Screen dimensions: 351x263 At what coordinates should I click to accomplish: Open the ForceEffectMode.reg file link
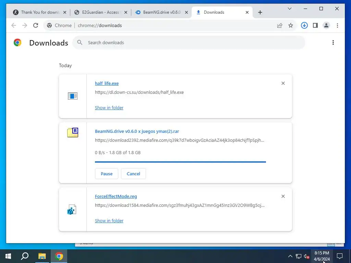tap(116, 196)
